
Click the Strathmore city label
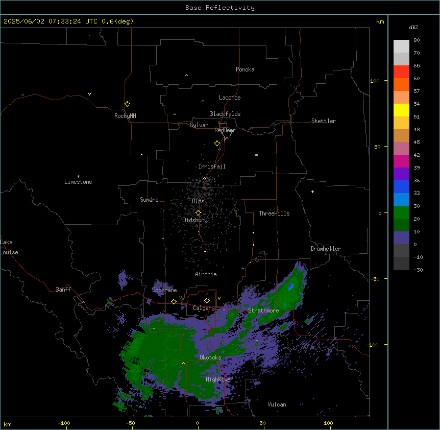tap(263, 310)
